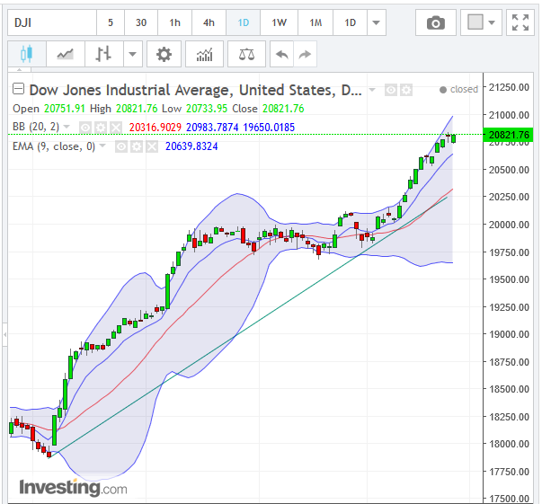Open EMA (9, close, 0) dropdown arrow

click(x=102, y=146)
